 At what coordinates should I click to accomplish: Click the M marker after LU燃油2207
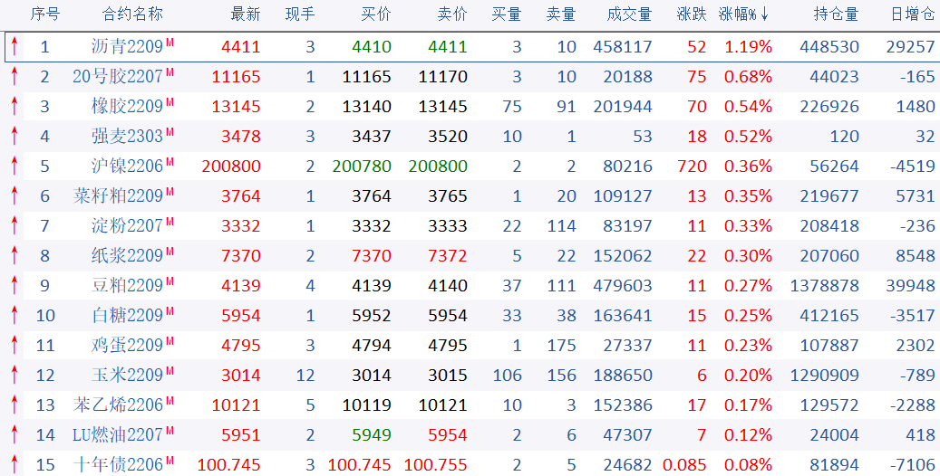(x=170, y=431)
